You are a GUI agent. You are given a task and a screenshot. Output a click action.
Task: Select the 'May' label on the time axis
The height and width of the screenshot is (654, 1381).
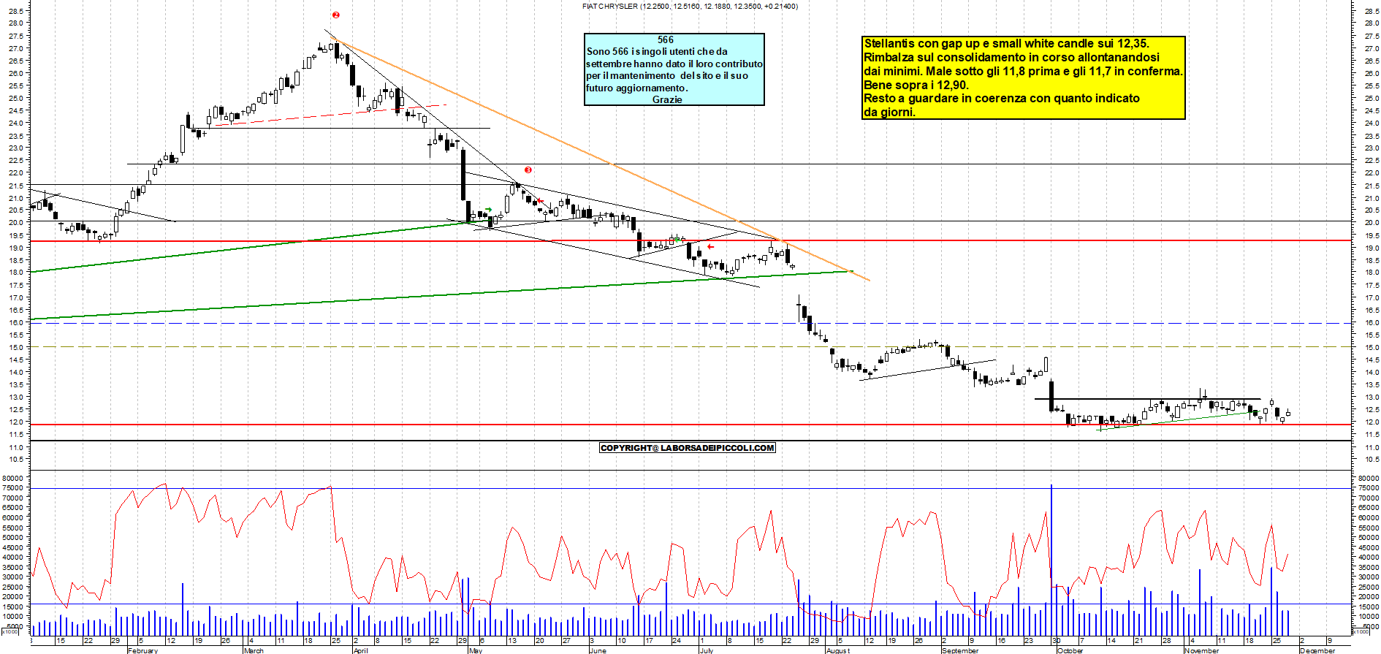tap(476, 650)
